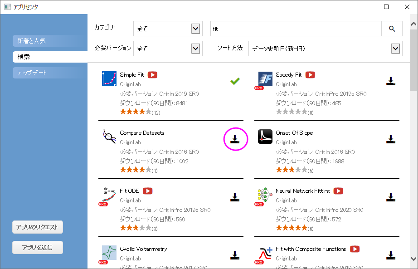Click the Neural Network Fitting star rating
Screen dimensions: 418x269
pos(292,228)
